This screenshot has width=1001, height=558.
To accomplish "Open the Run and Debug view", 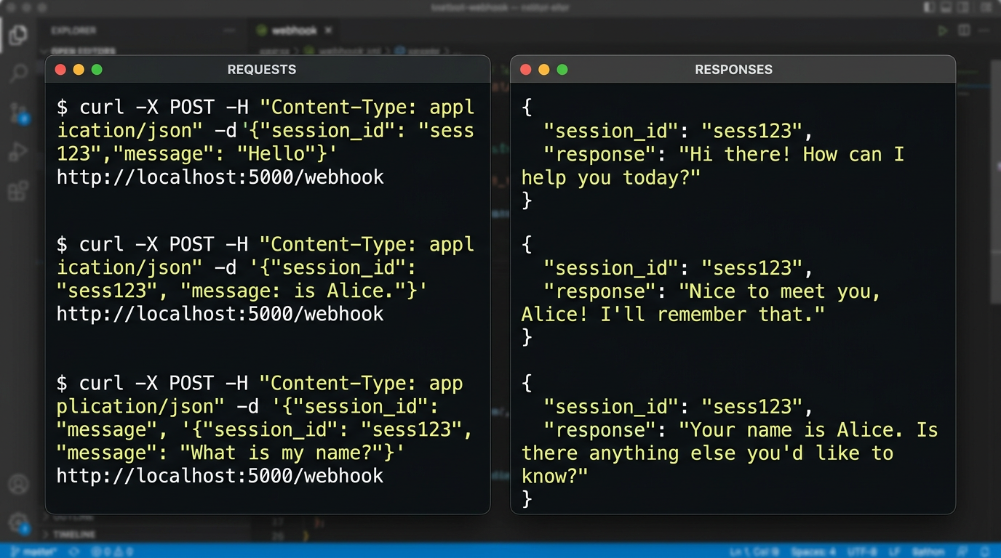I will [x=18, y=152].
